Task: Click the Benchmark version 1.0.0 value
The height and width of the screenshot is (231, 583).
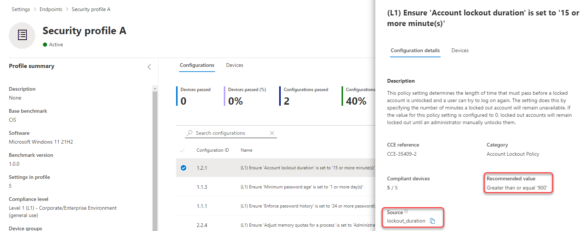Action: [14, 164]
